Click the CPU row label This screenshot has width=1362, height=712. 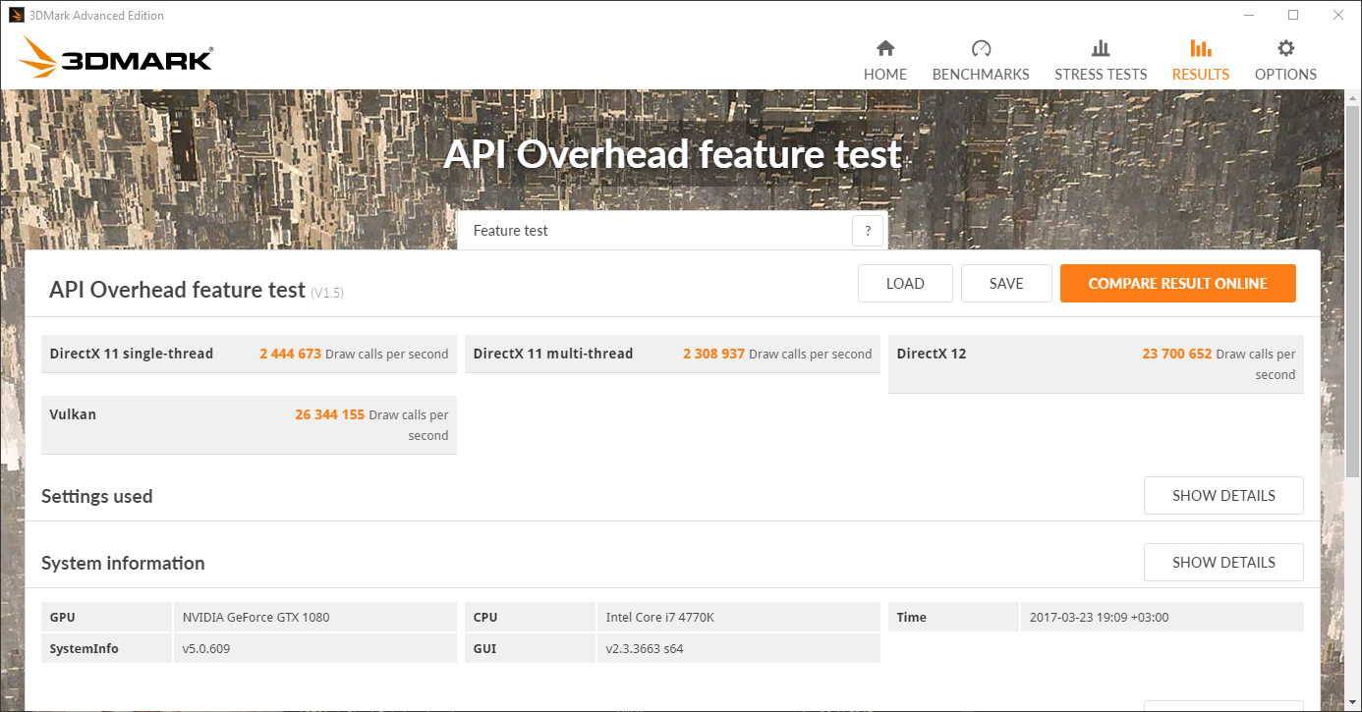click(x=485, y=618)
